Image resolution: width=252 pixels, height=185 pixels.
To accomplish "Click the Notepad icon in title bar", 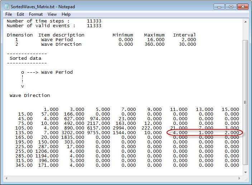I will pyautogui.click(x=7, y=6).
